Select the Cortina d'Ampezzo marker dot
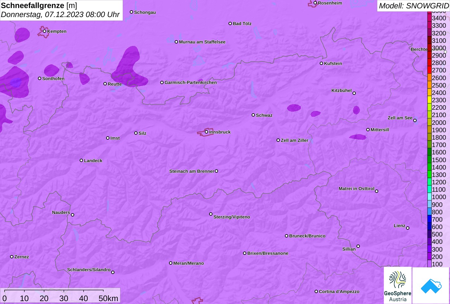450x304 pixels. (316, 291)
